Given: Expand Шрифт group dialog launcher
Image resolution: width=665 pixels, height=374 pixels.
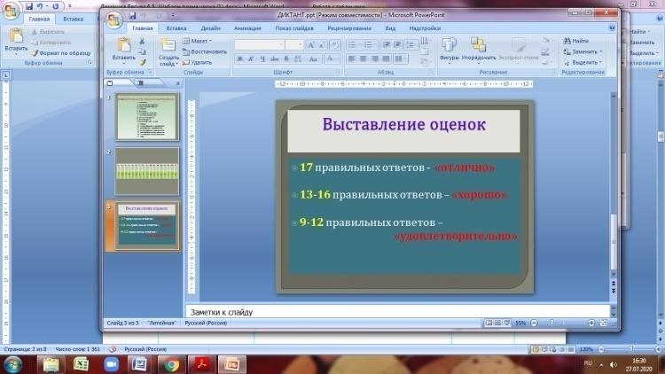Looking at the screenshot, I should coord(338,73).
